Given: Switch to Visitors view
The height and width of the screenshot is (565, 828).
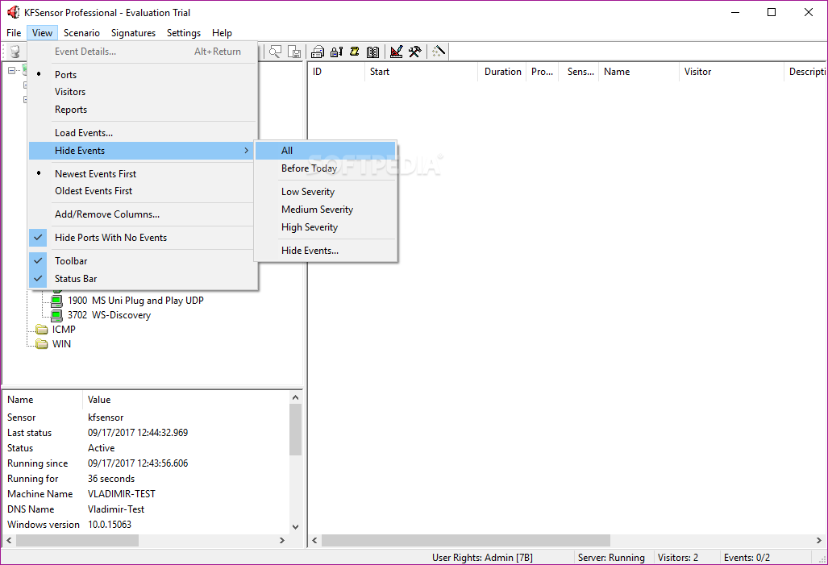Looking at the screenshot, I should 143,92.
